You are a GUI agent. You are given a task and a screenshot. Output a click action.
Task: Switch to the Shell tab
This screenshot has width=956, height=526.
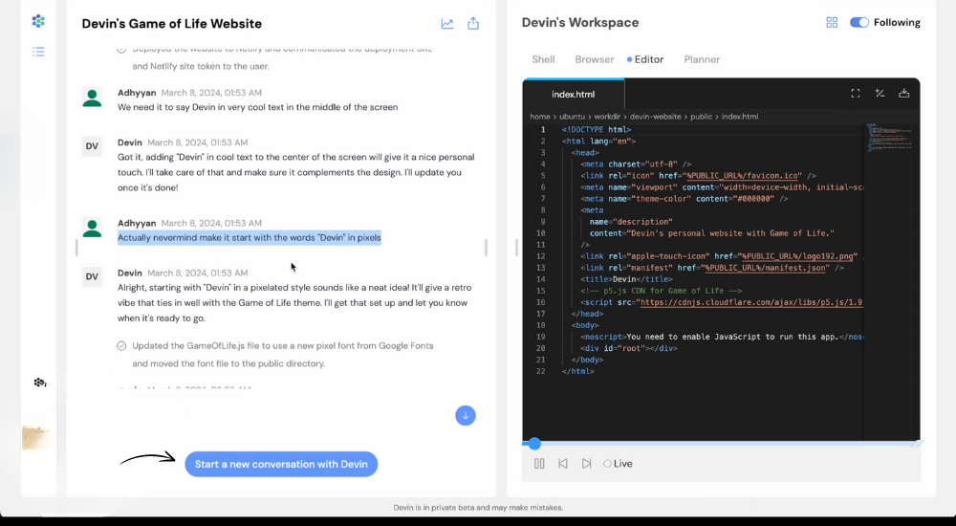(x=543, y=59)
